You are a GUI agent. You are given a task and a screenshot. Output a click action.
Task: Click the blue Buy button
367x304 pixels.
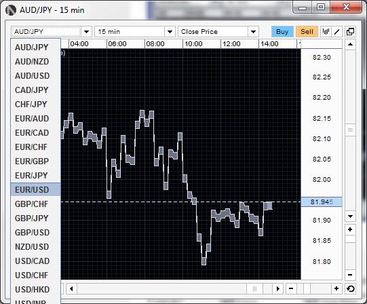tap(282, 32)
